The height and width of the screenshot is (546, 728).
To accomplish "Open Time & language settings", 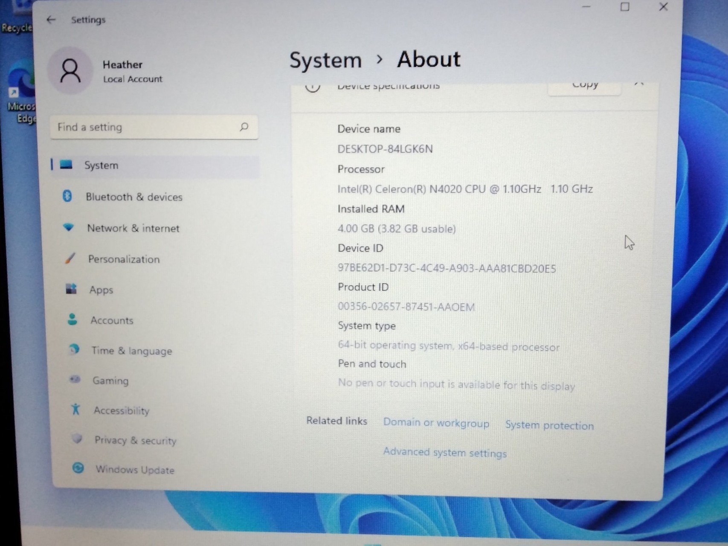I will click(x=132, y=351).
